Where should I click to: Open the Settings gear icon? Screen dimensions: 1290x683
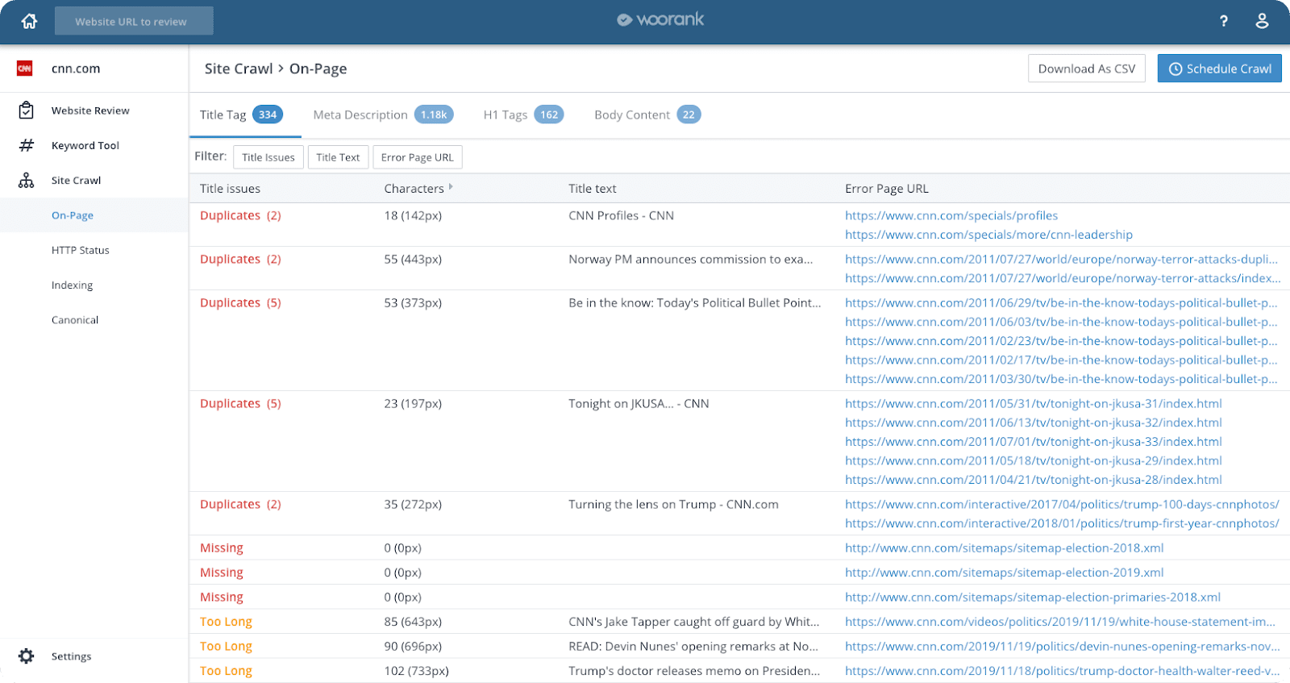(26, 656)
